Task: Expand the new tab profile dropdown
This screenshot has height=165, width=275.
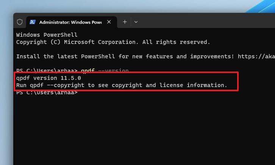Action: pos(136,22)
